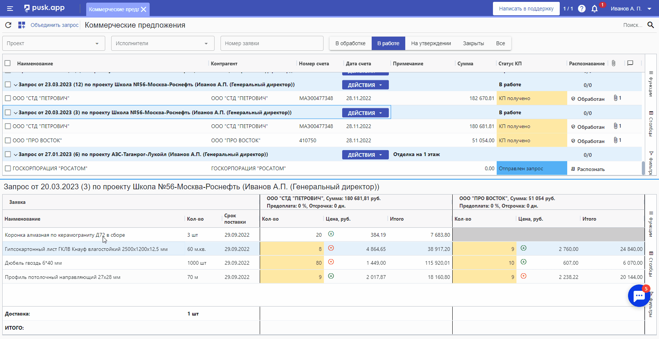Viewport: 659px width, 339px height.
Task: Switch to the В обработке tab
Action: [x=350, y=43]
